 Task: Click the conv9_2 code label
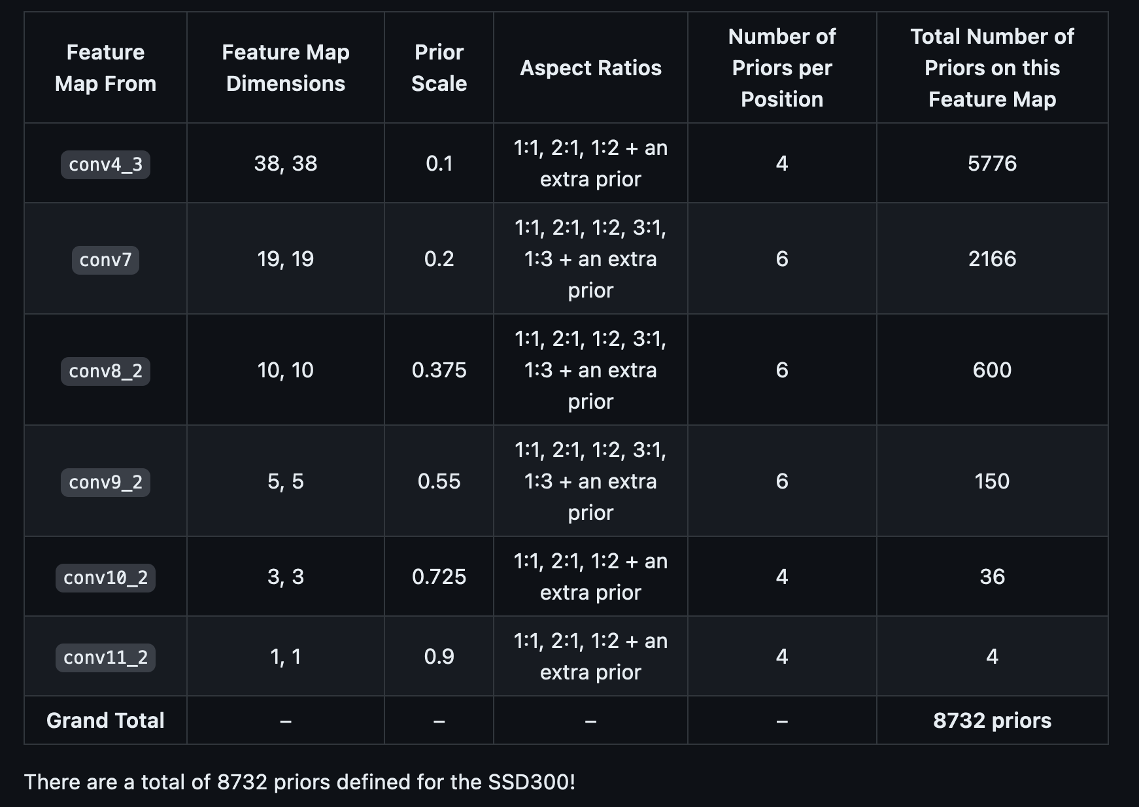pyautogui.click(x=105, y=482)
